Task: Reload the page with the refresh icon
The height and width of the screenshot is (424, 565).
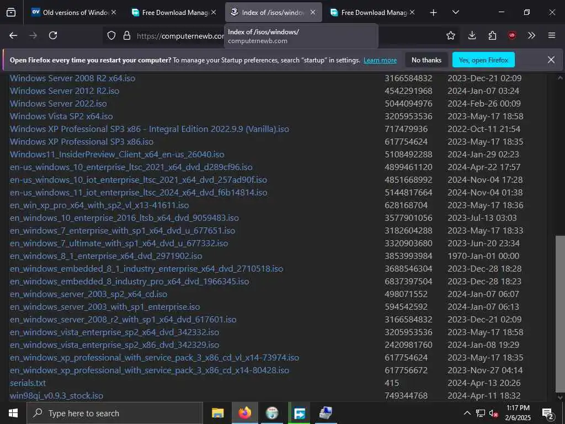Action: pos(53,35)
